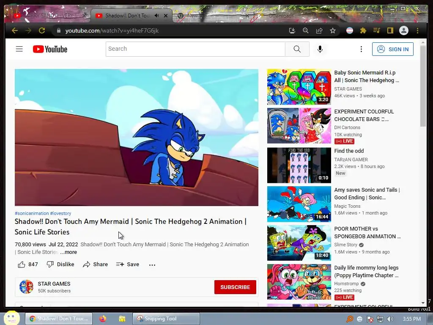Open more actions ellipsis below video
The image size is (433, 325).
152,265
